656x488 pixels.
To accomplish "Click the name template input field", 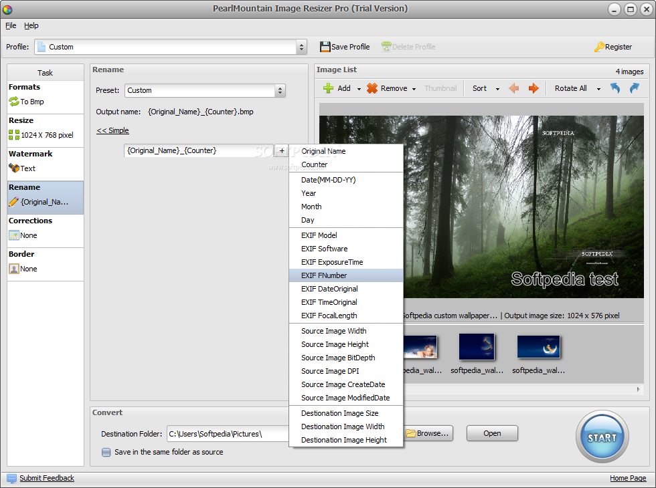I will point(199,151).
